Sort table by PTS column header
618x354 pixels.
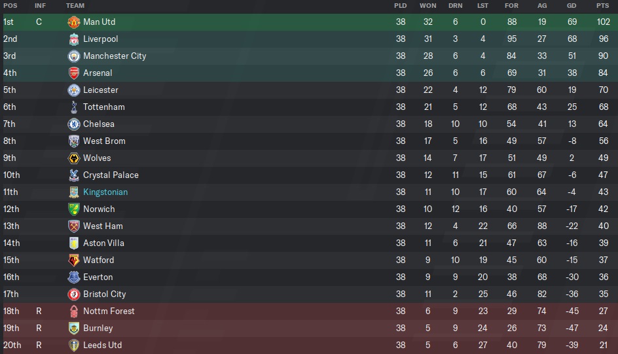pos(602,6)
